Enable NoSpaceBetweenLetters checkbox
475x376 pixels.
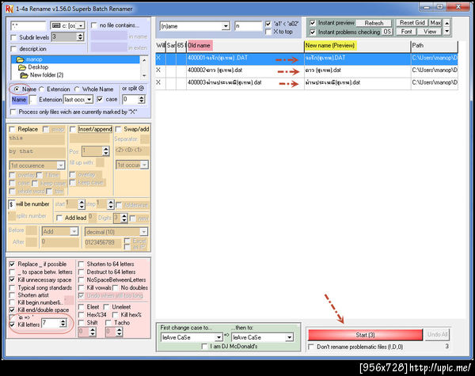82,279
